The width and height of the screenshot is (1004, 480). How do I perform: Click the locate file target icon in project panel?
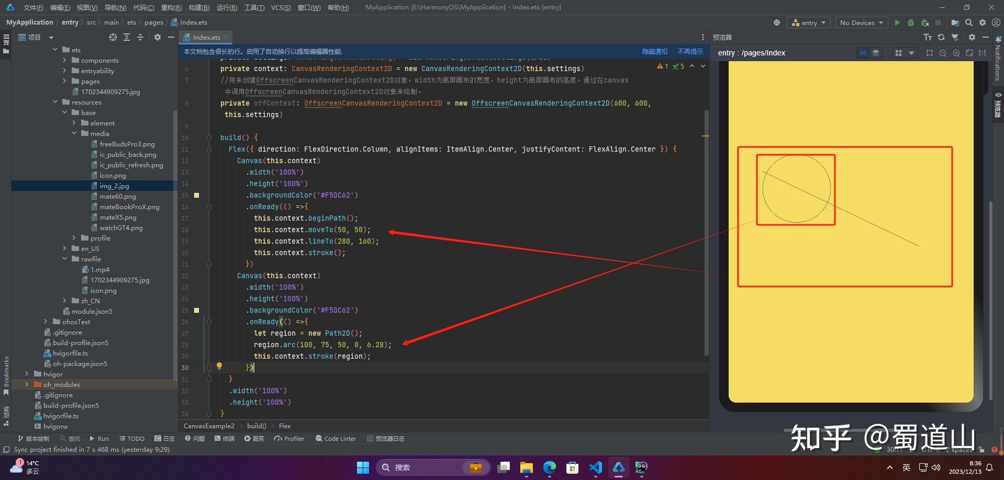pos(113,37)
